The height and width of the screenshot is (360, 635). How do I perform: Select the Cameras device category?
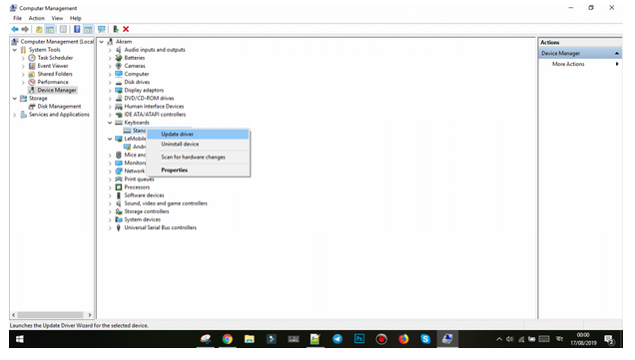[x=135, y=66]
